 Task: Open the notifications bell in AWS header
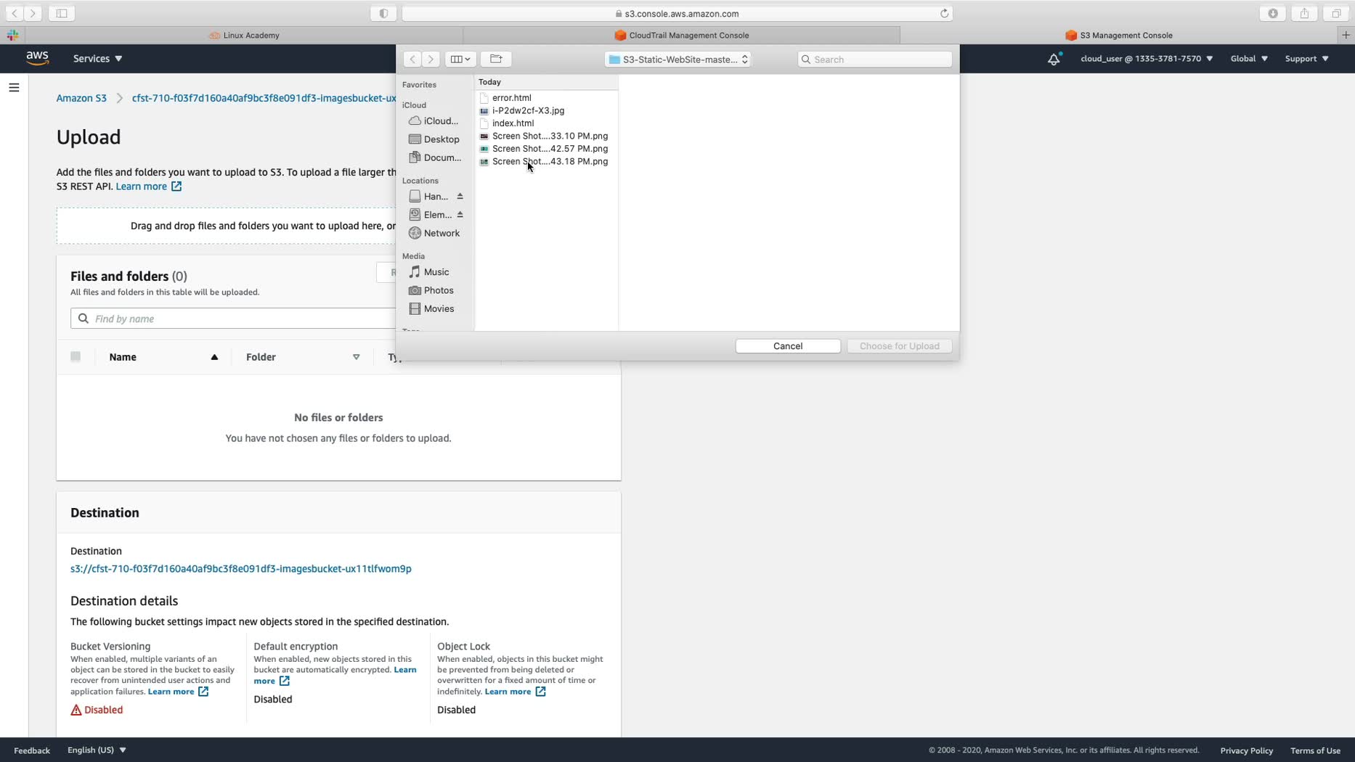[1054, 59]
